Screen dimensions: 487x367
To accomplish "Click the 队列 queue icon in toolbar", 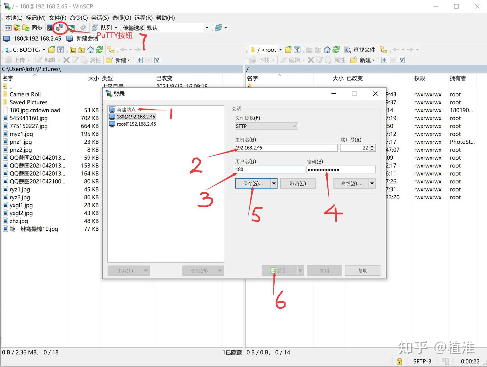I will tap(95, 28).
